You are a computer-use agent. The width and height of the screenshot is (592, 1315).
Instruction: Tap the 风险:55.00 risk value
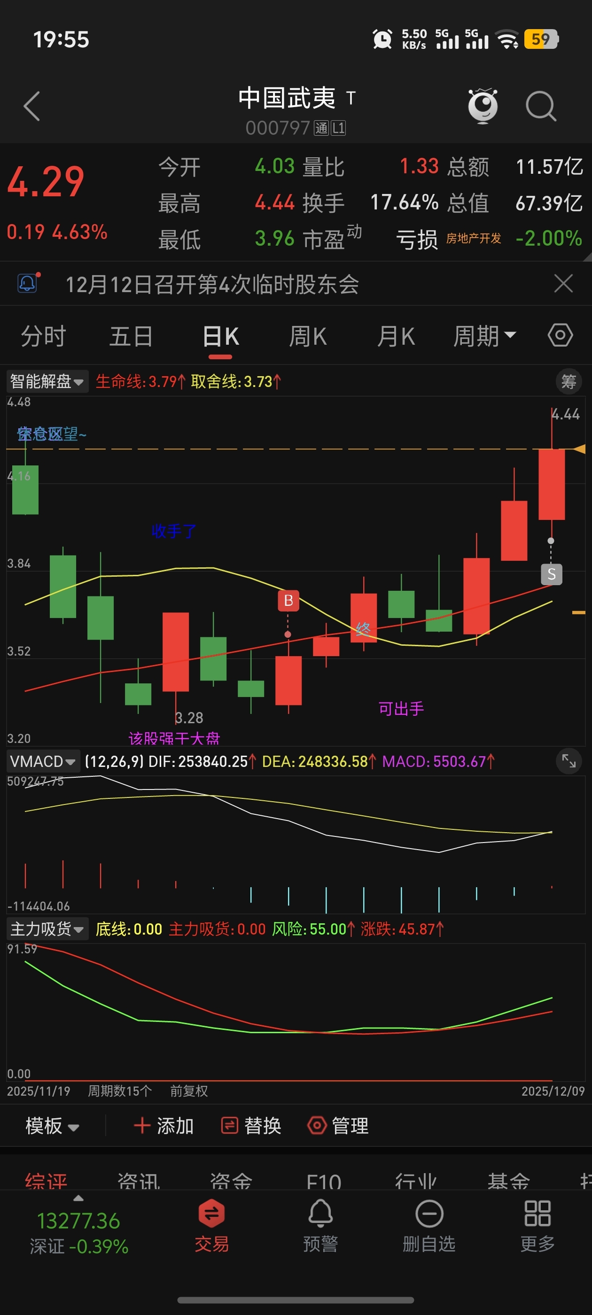(x=312, y=928)
